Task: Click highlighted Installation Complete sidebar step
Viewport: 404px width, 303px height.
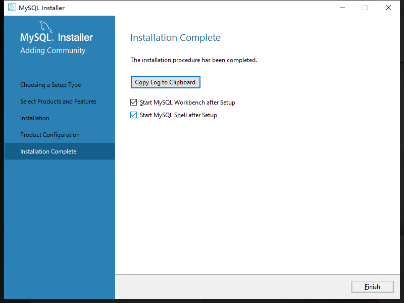Action: click(x=48, y=151)
